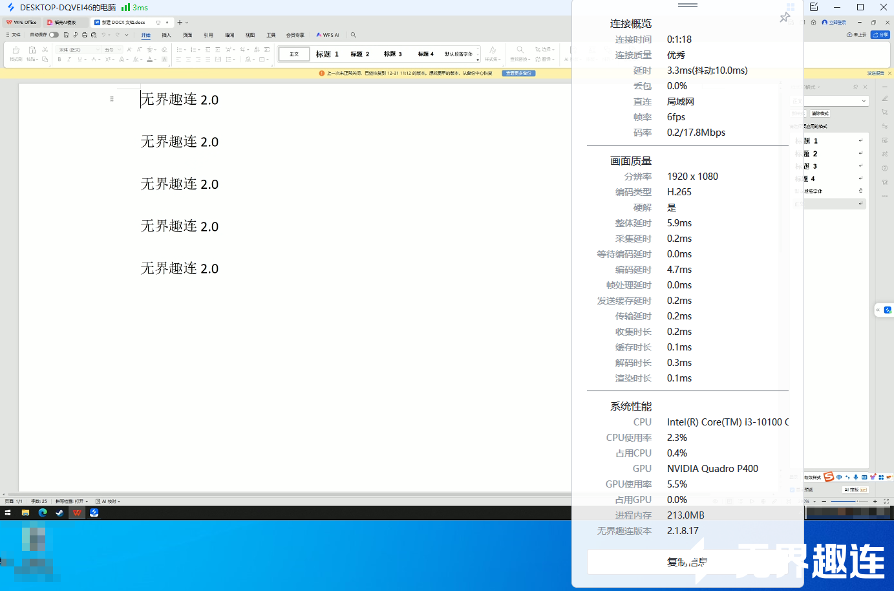
Task: Click the 查看更多备份 button
Action: point(519,73)
